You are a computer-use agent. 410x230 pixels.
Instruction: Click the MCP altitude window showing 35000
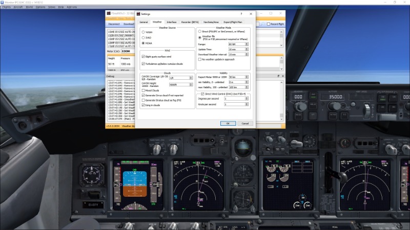[336, 97]
